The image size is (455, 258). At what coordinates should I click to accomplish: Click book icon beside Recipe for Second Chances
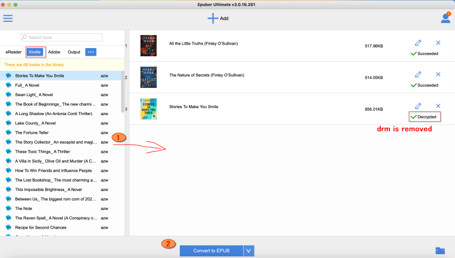click(x=9, y=227)
